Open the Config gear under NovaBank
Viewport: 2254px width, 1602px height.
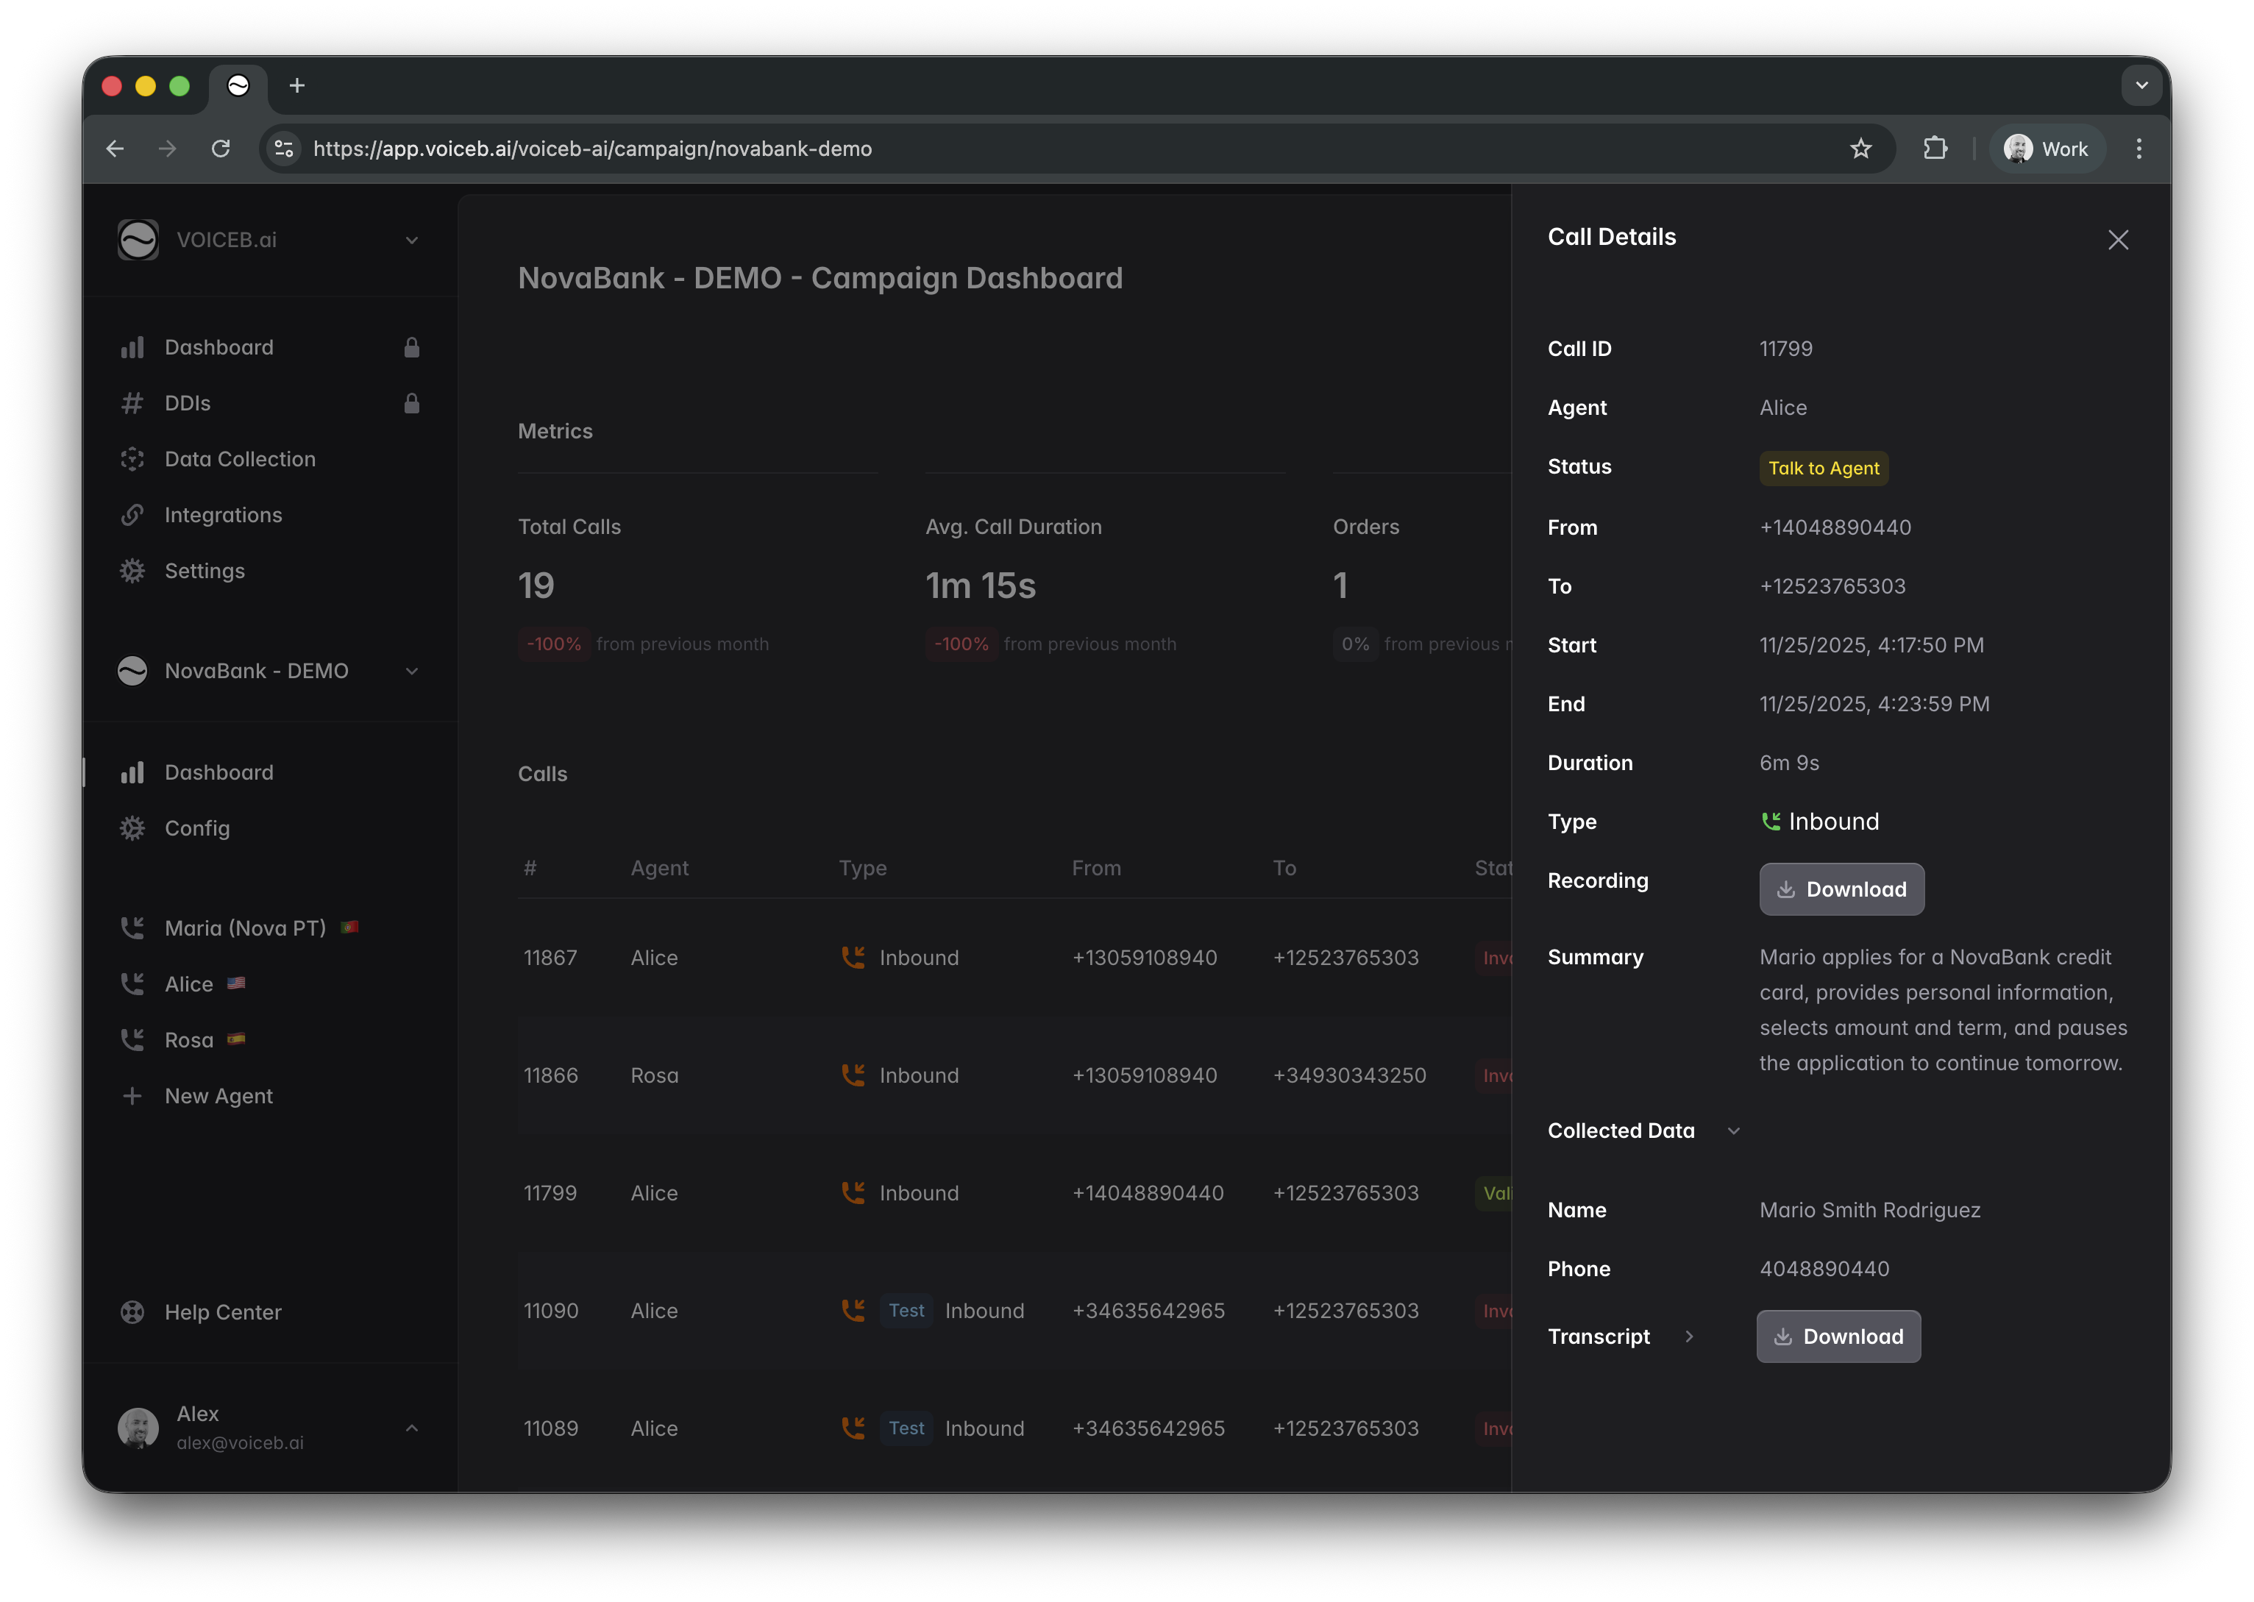coord(132,829)
